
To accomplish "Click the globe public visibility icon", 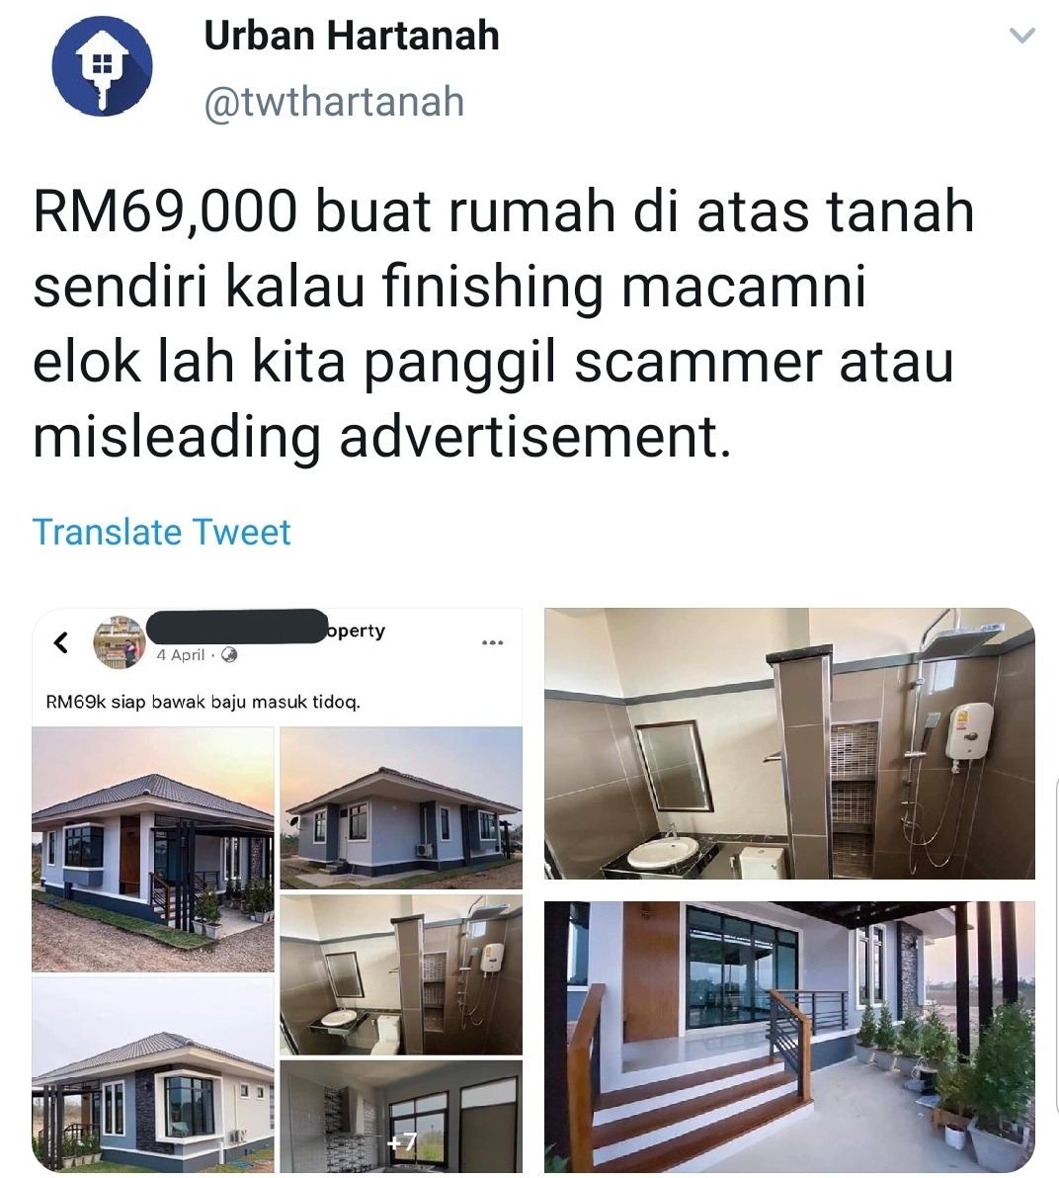I will [230, 655].
